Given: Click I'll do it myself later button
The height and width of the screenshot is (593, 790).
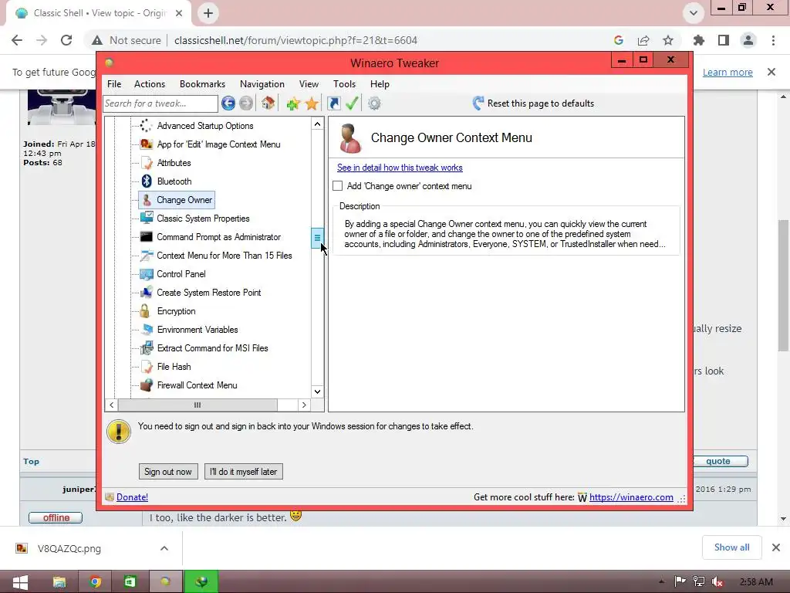Looking at the screenshot, I should 243,472.
